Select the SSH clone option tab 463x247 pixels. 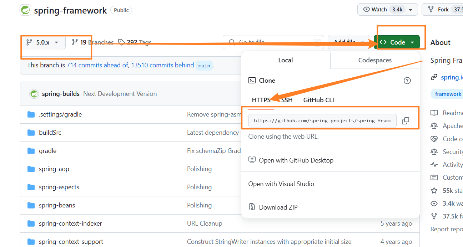point(287,100)
